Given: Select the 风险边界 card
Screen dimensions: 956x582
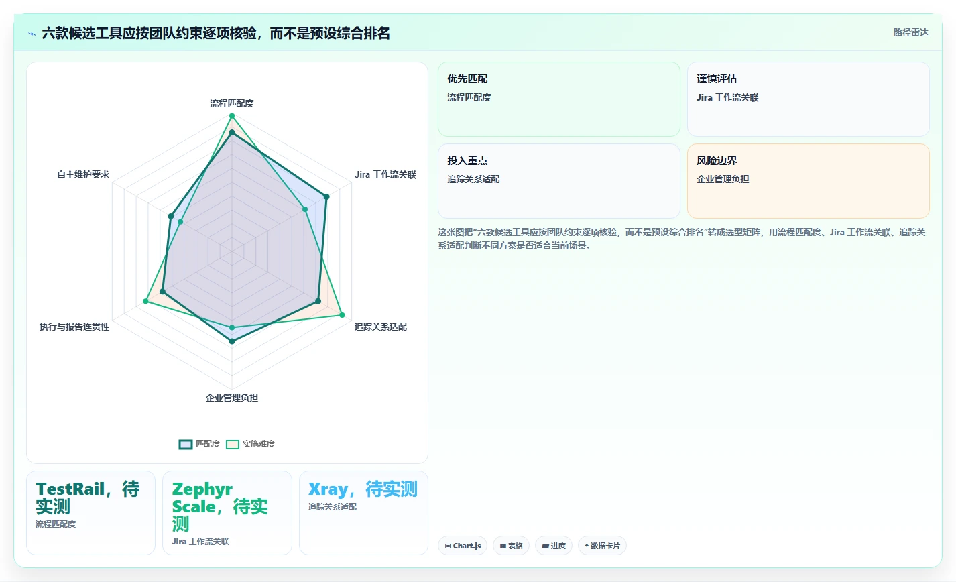Looking at the screenshot, I should (x=809, y=181).
